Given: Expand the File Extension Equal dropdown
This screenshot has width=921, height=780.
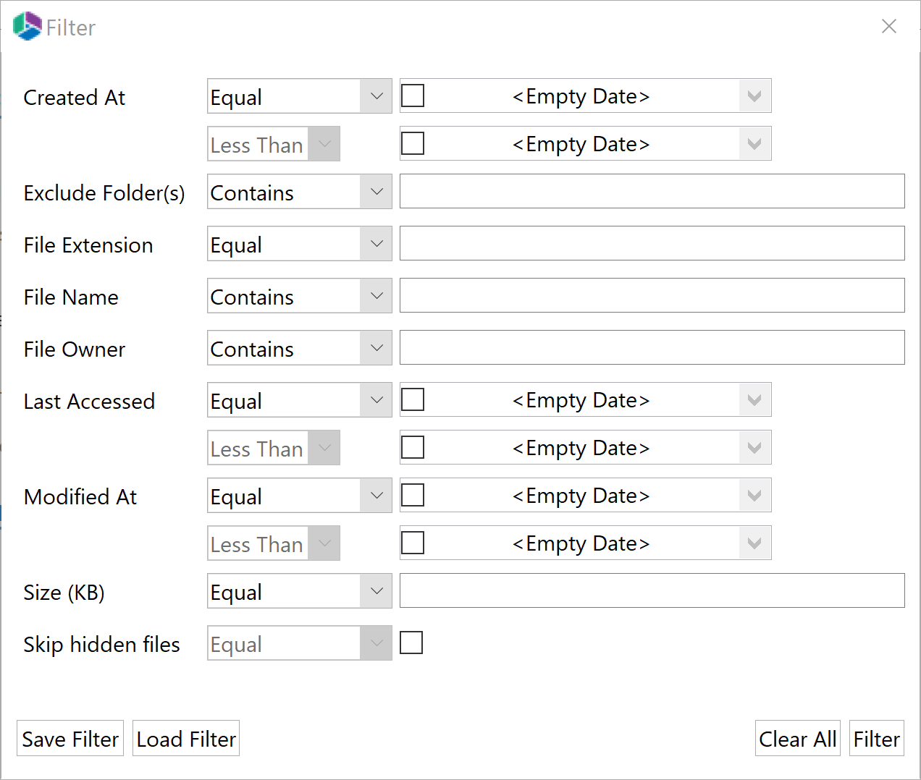Looking at the screenshot, I should click(x=376, y=244).
